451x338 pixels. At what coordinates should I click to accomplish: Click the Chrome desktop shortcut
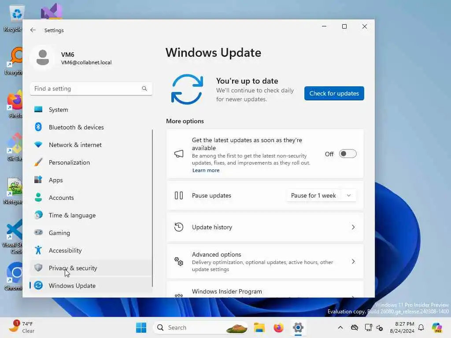[14, 276]
